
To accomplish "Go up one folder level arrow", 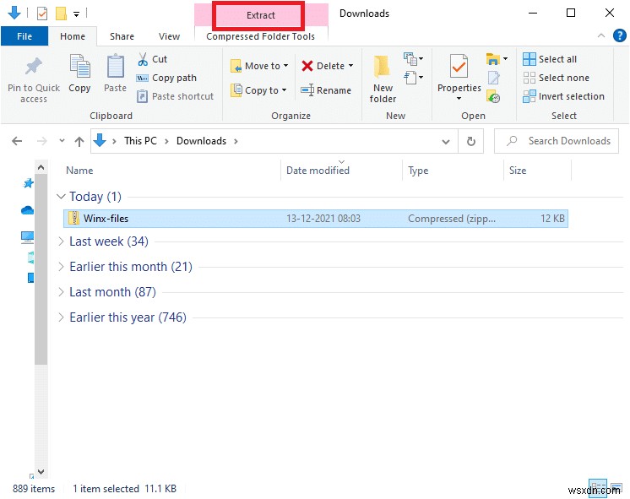I will click(79, 141).
